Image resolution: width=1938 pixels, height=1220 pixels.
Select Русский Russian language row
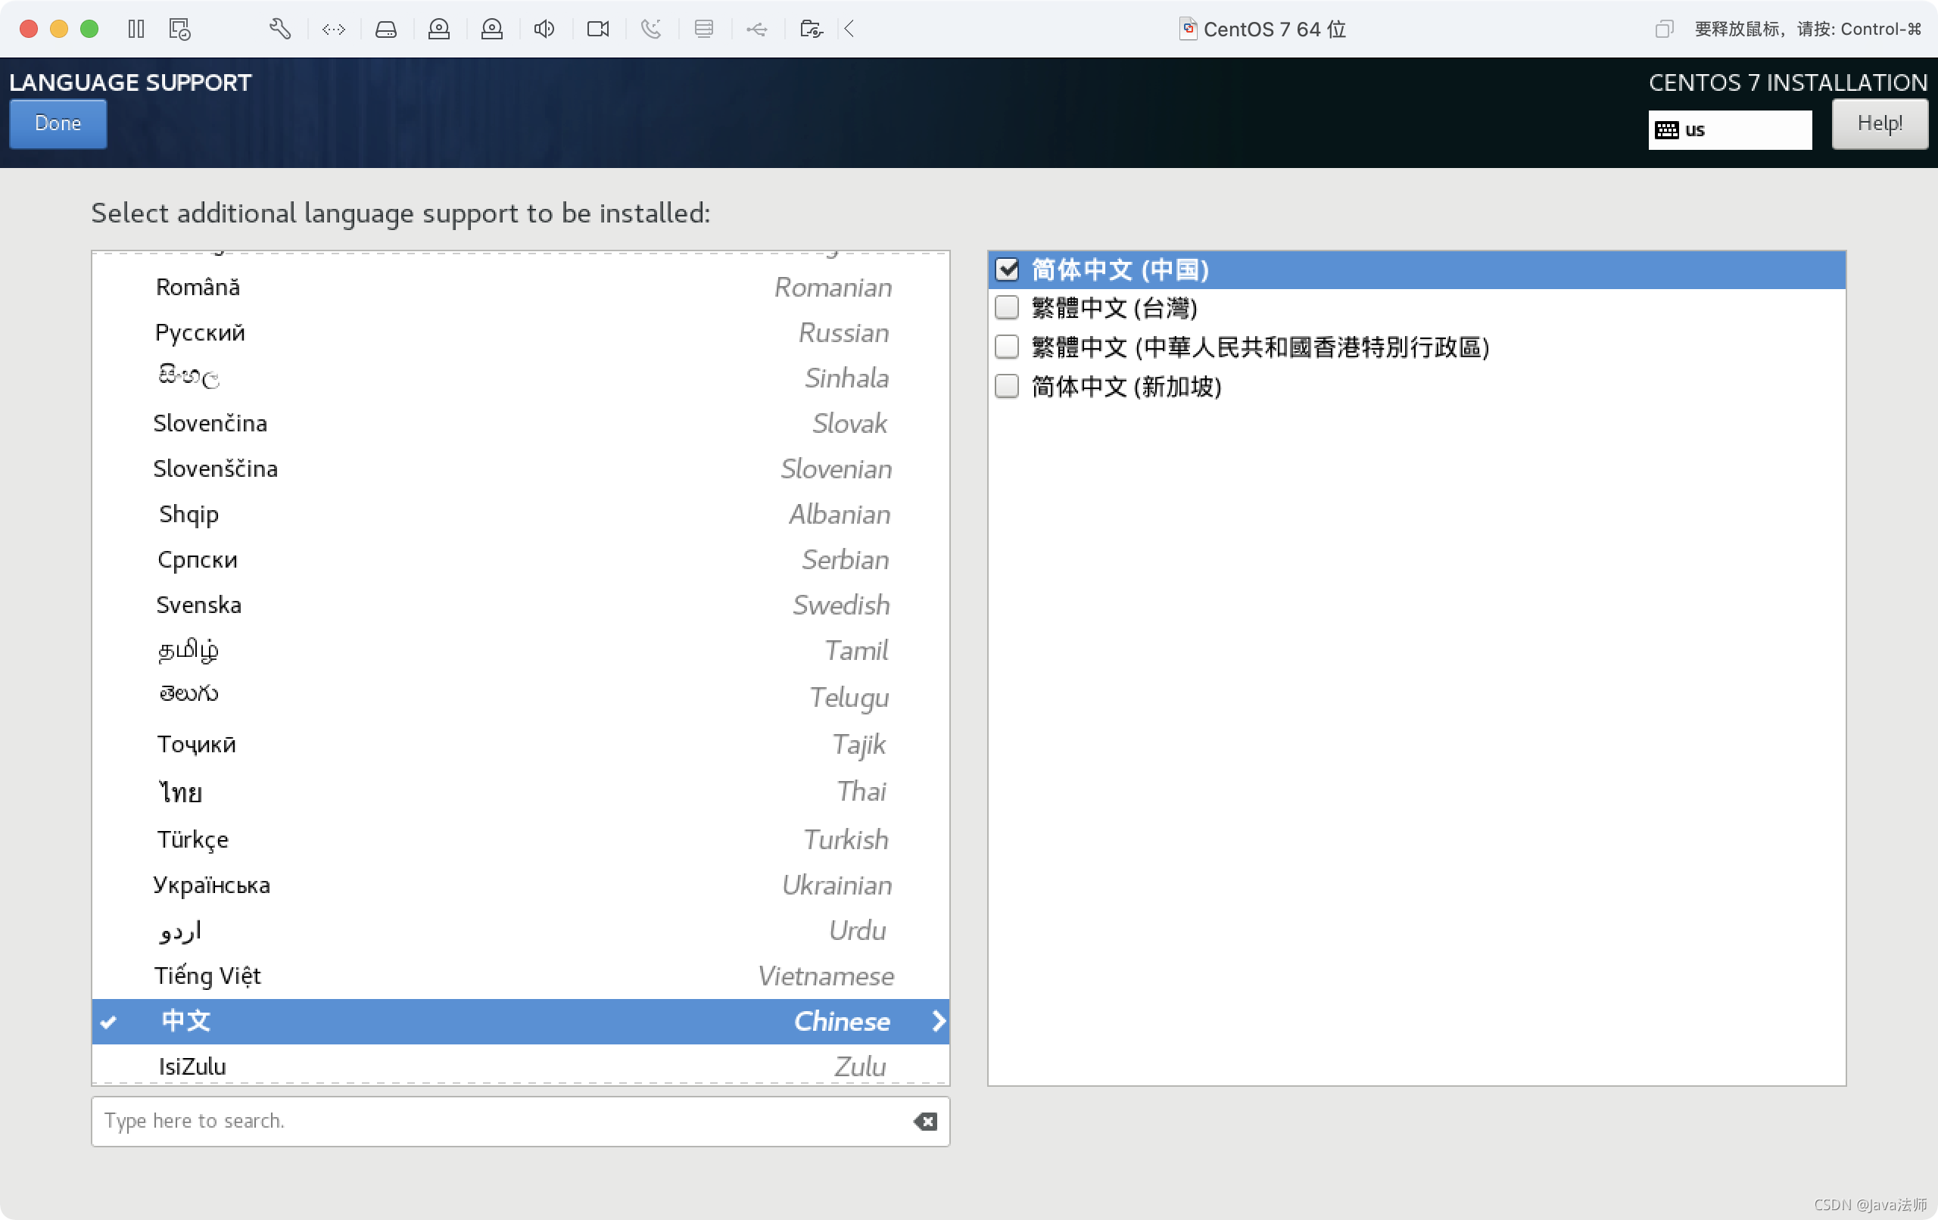tap(521, 332)
